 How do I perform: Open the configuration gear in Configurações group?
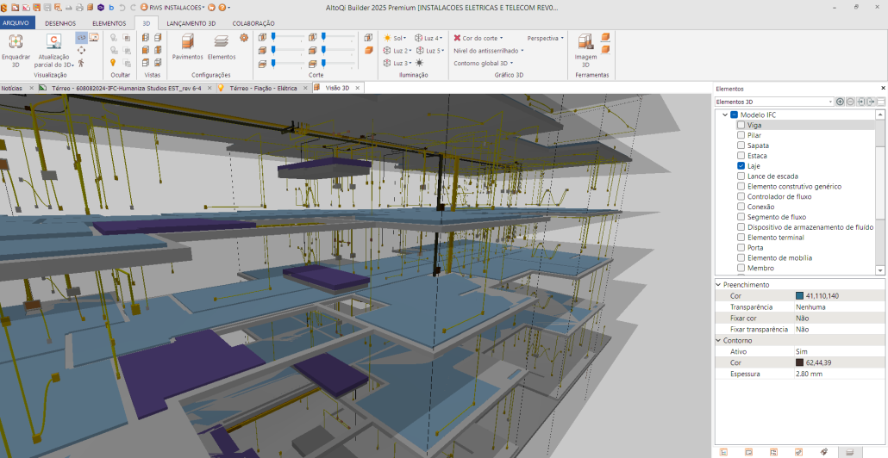pyautogui.click(x=244, y=38)
